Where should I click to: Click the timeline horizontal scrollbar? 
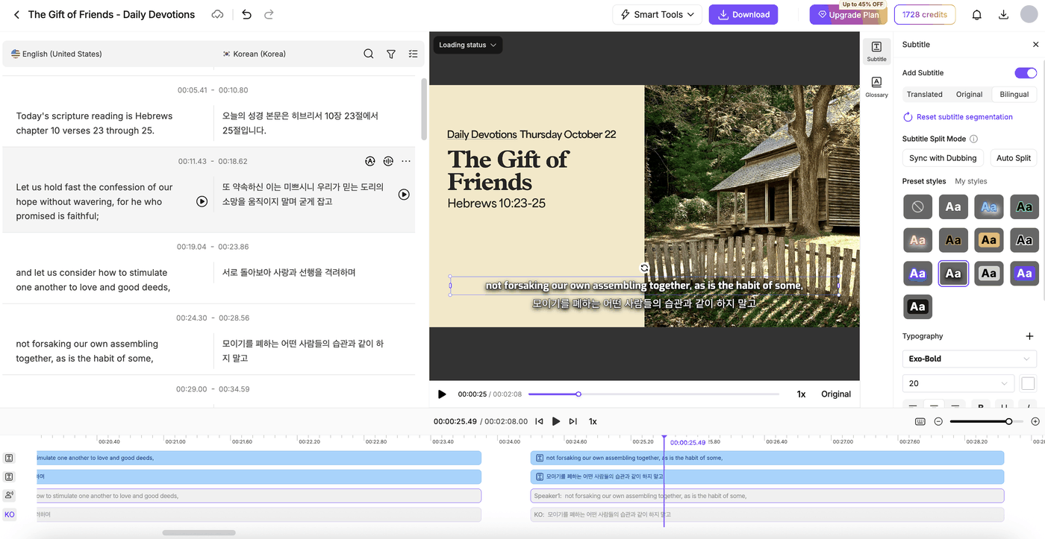[199, 532]
